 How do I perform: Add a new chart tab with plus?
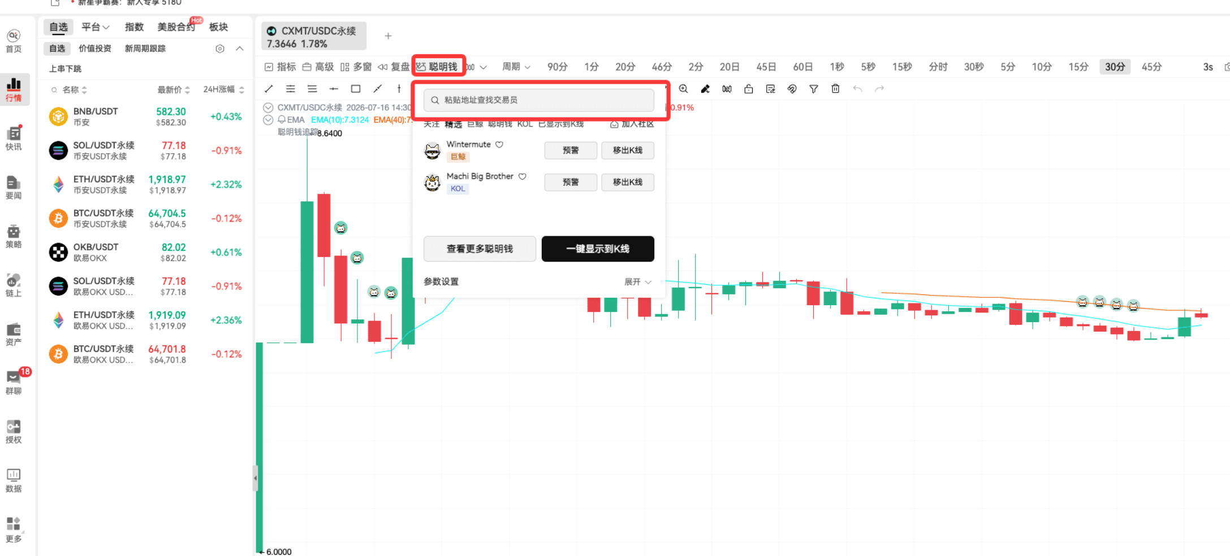(388, 36)
